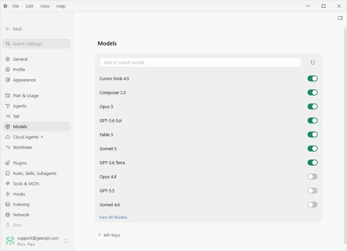Screen dimensions: 347x251
Task: Go back from settings
Action: pyautogui.click(x=14, y=29)
